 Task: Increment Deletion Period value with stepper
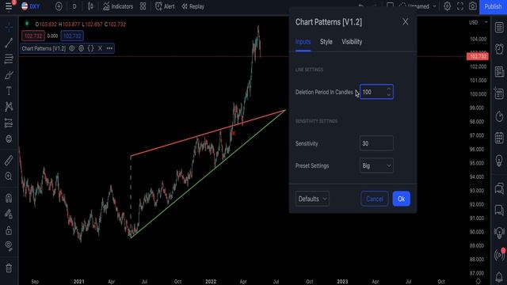click(x=389, y=89)
